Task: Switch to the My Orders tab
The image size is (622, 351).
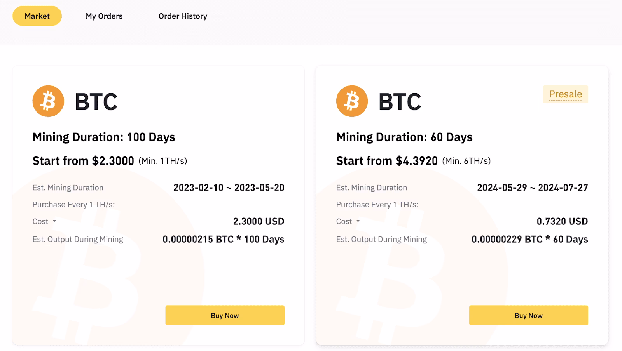Action: [104, 16]
